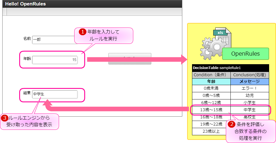276x143 pixels.
Task: Click the 高校生 cell
Action: [x=250, y=117]
